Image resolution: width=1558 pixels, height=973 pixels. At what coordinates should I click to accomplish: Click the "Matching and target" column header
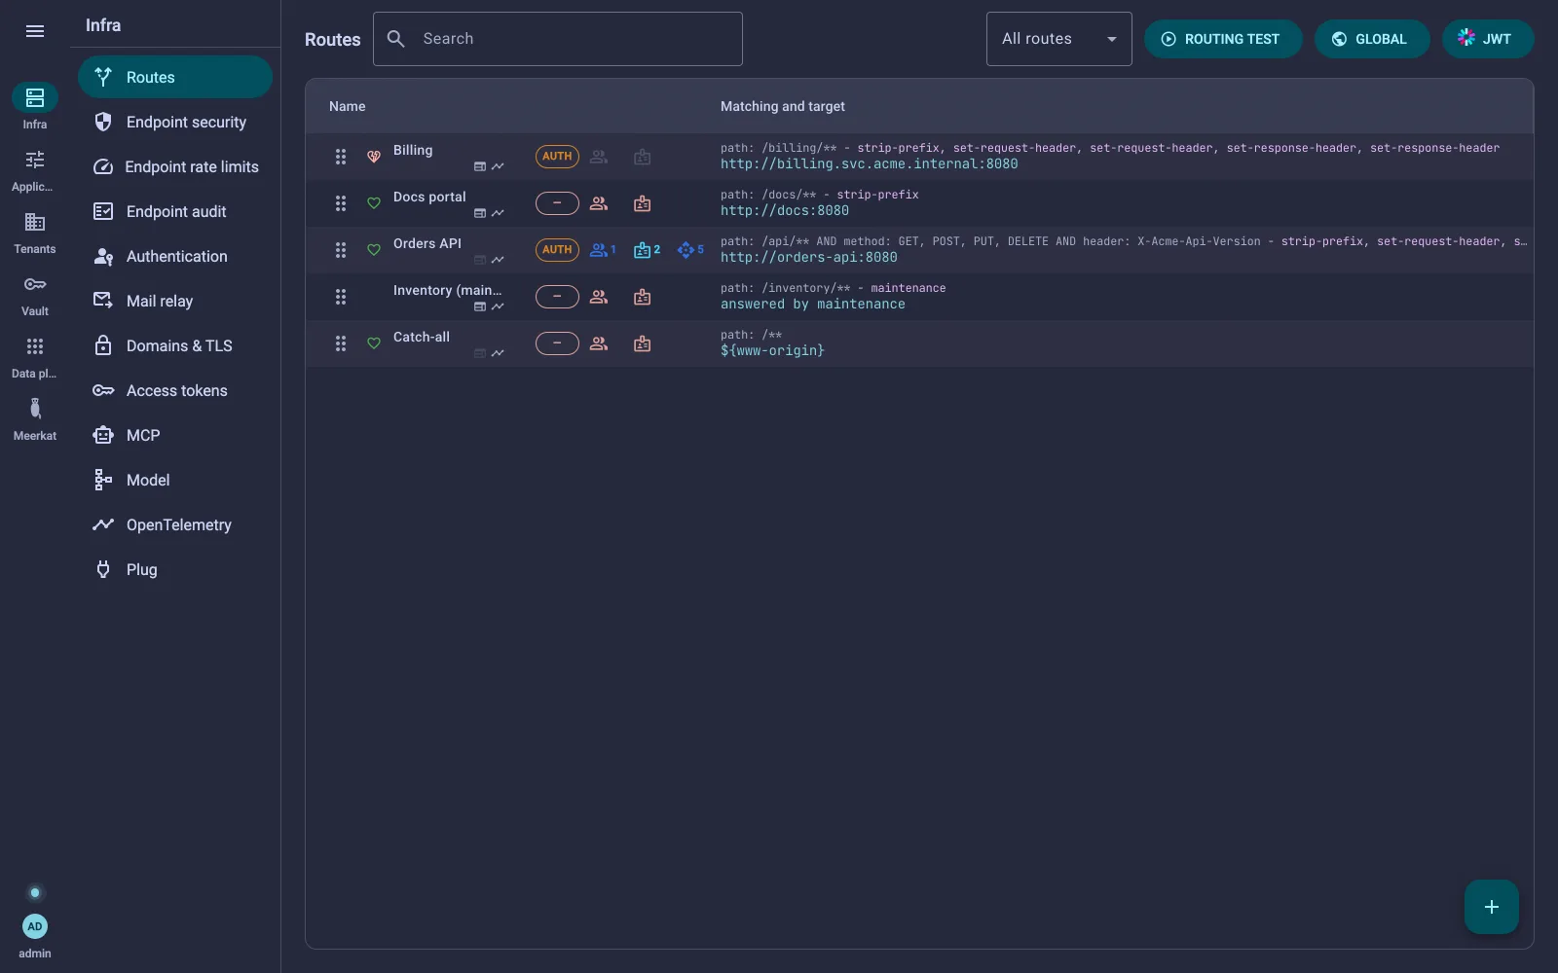coord(783,106)
